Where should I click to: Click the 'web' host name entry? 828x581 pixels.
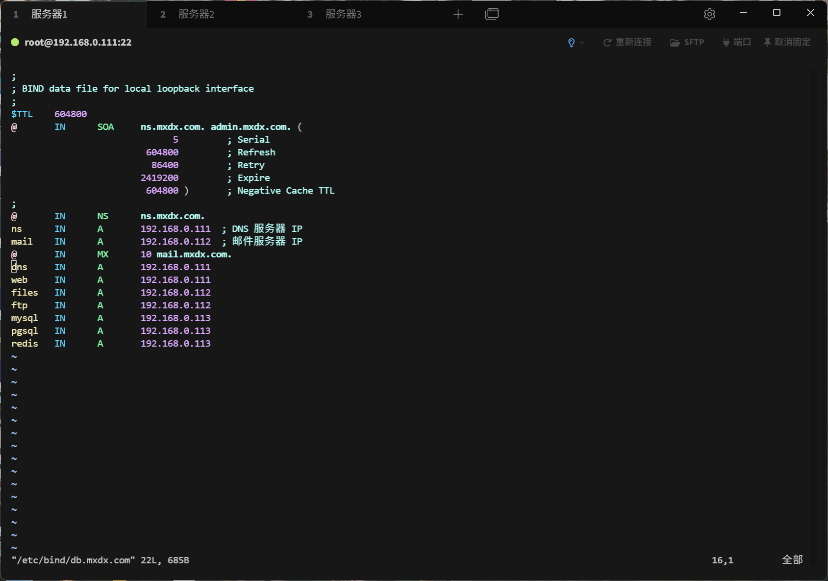pyautogui.click(x=19, y=279)
